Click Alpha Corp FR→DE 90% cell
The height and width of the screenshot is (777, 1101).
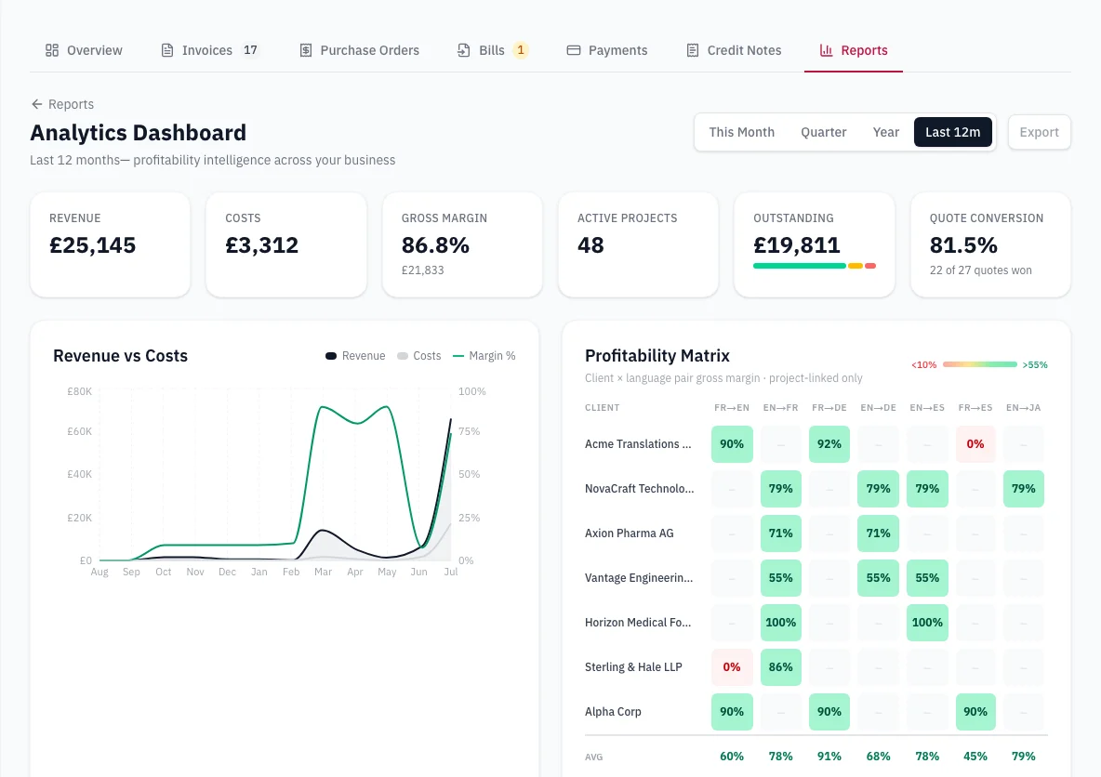tap(829, 712)
